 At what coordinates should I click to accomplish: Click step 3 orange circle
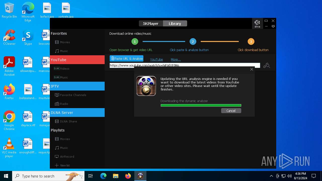[251, 41]
